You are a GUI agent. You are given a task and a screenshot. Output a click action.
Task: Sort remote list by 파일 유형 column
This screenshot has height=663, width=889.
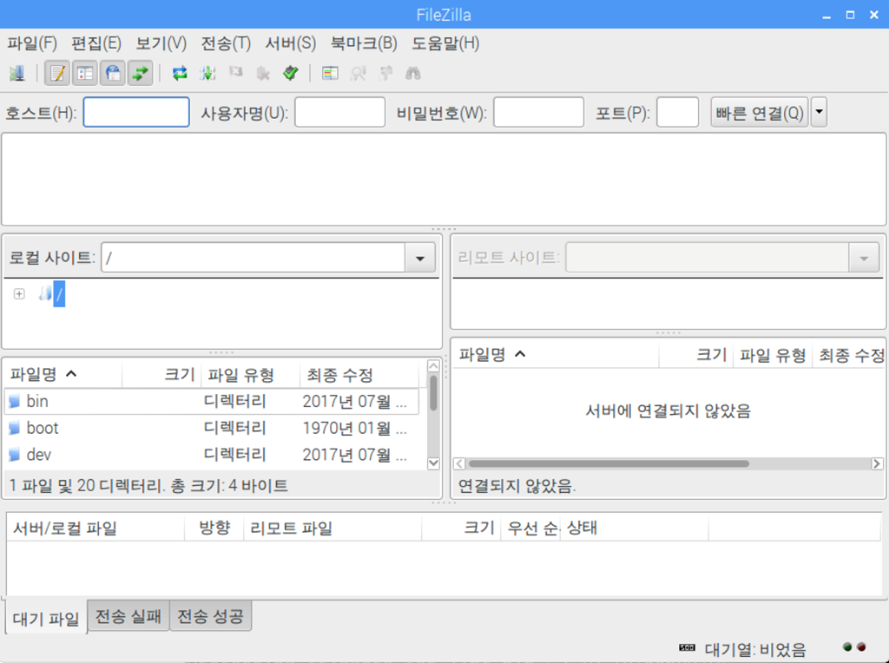pos(773,355)
